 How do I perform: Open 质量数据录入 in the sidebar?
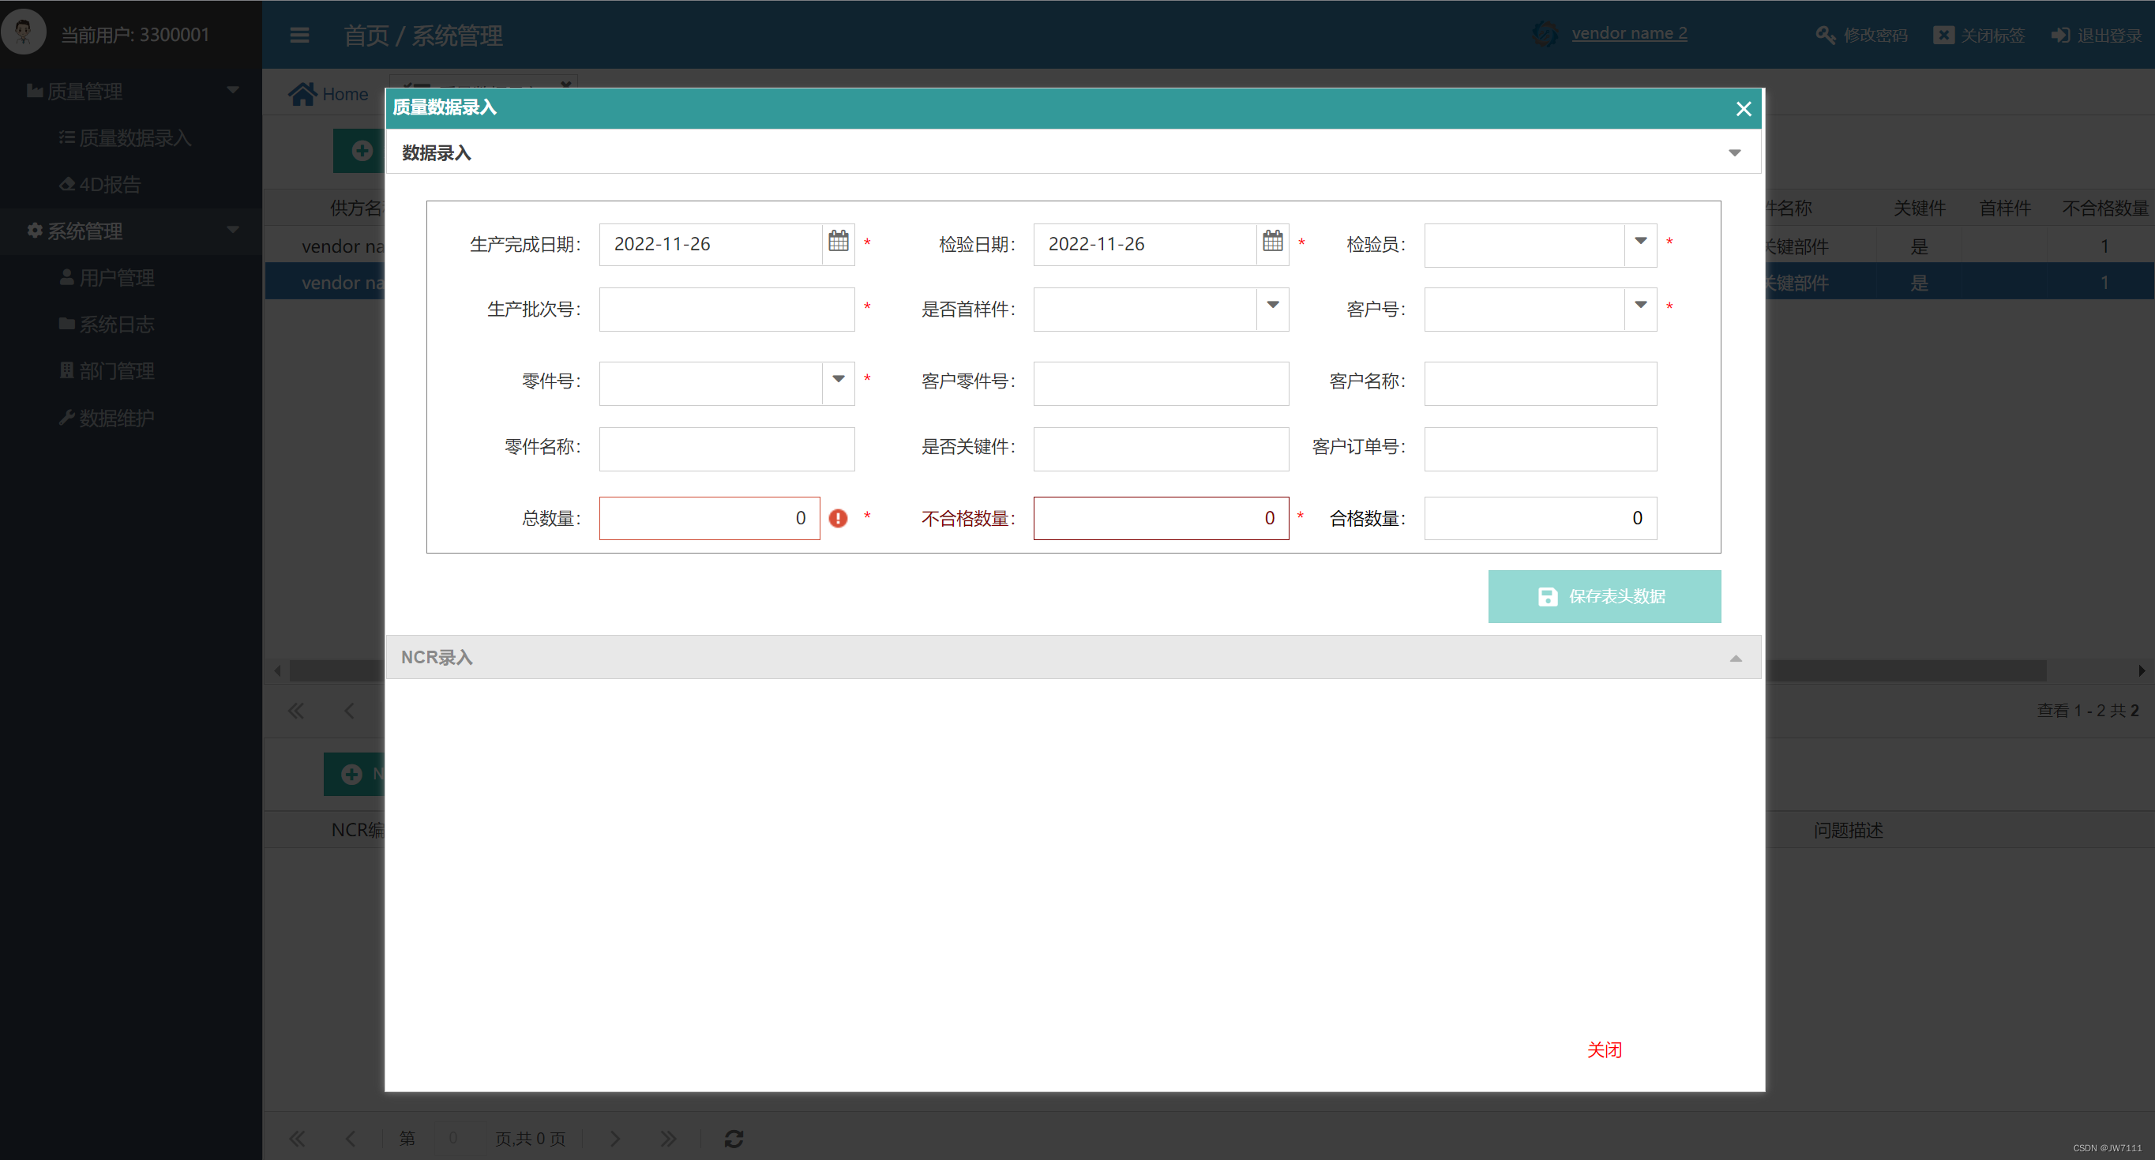pos(126,138)
